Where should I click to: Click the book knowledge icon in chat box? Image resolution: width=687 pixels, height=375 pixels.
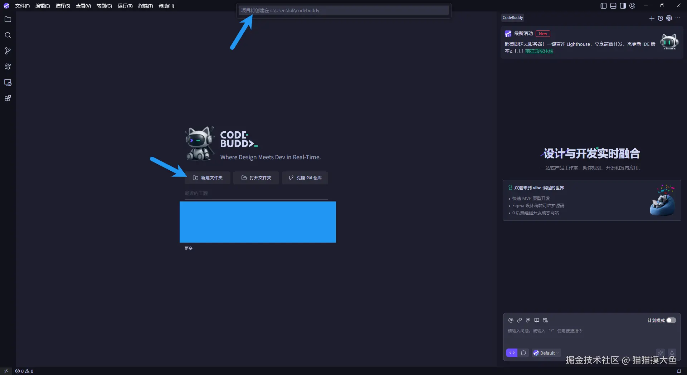(x=537, y=320)
